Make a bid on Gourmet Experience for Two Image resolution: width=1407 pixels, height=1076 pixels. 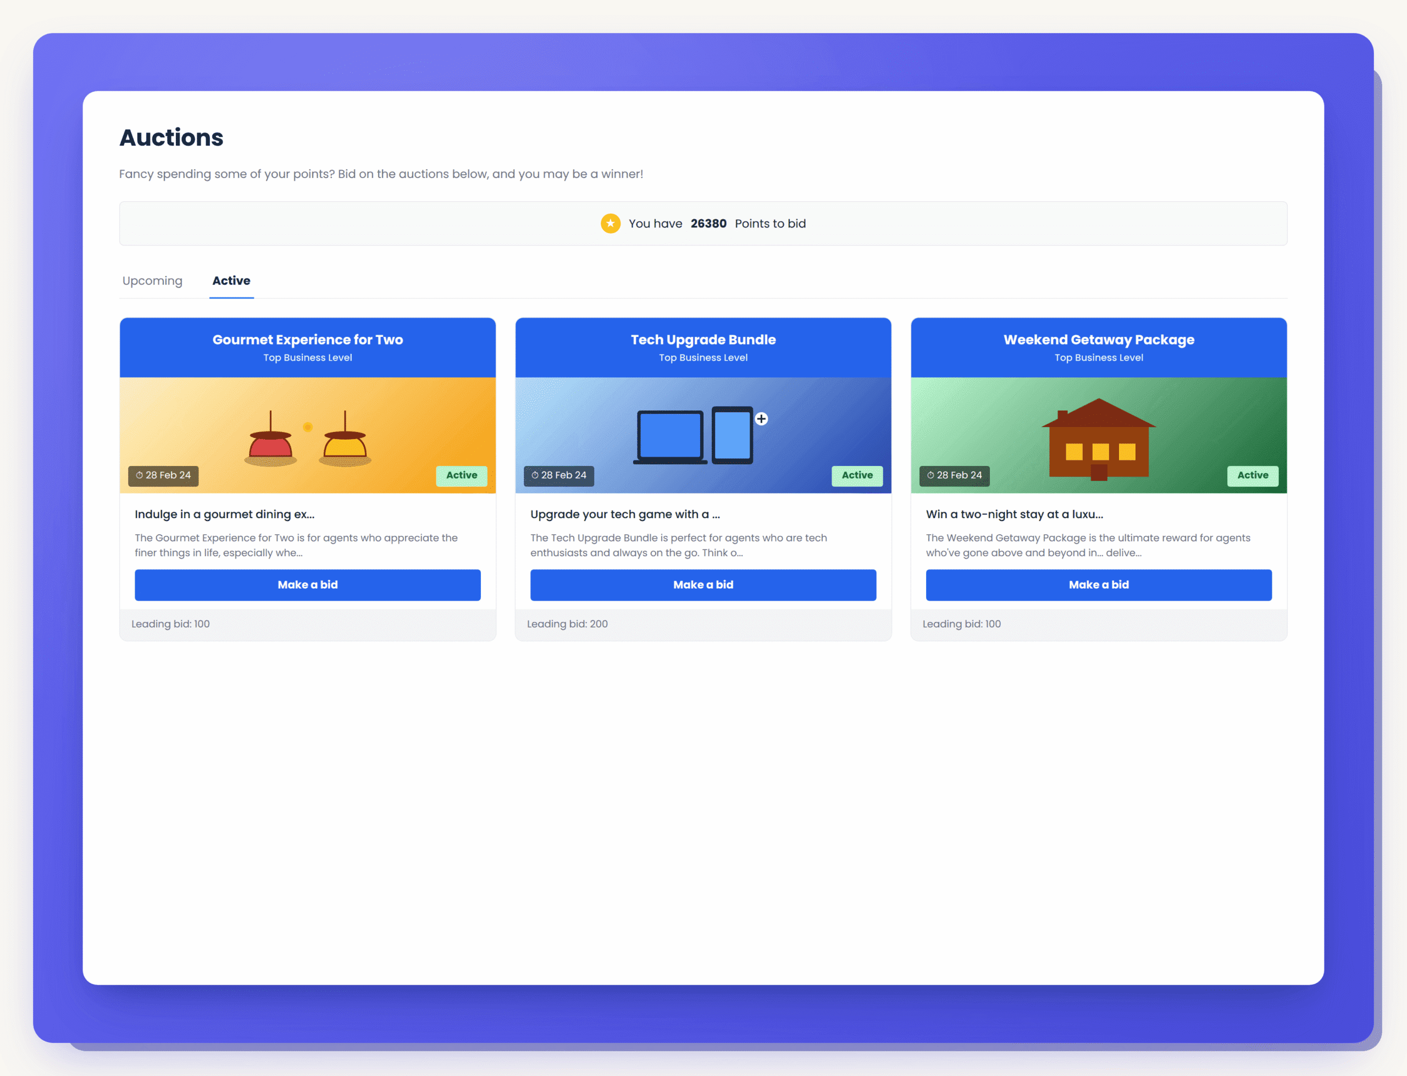[307, 585]
